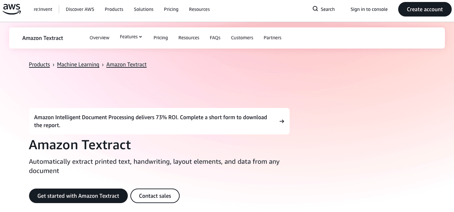Open the Discover AWS menu
454x212 pixels.
tap(80, 9)
